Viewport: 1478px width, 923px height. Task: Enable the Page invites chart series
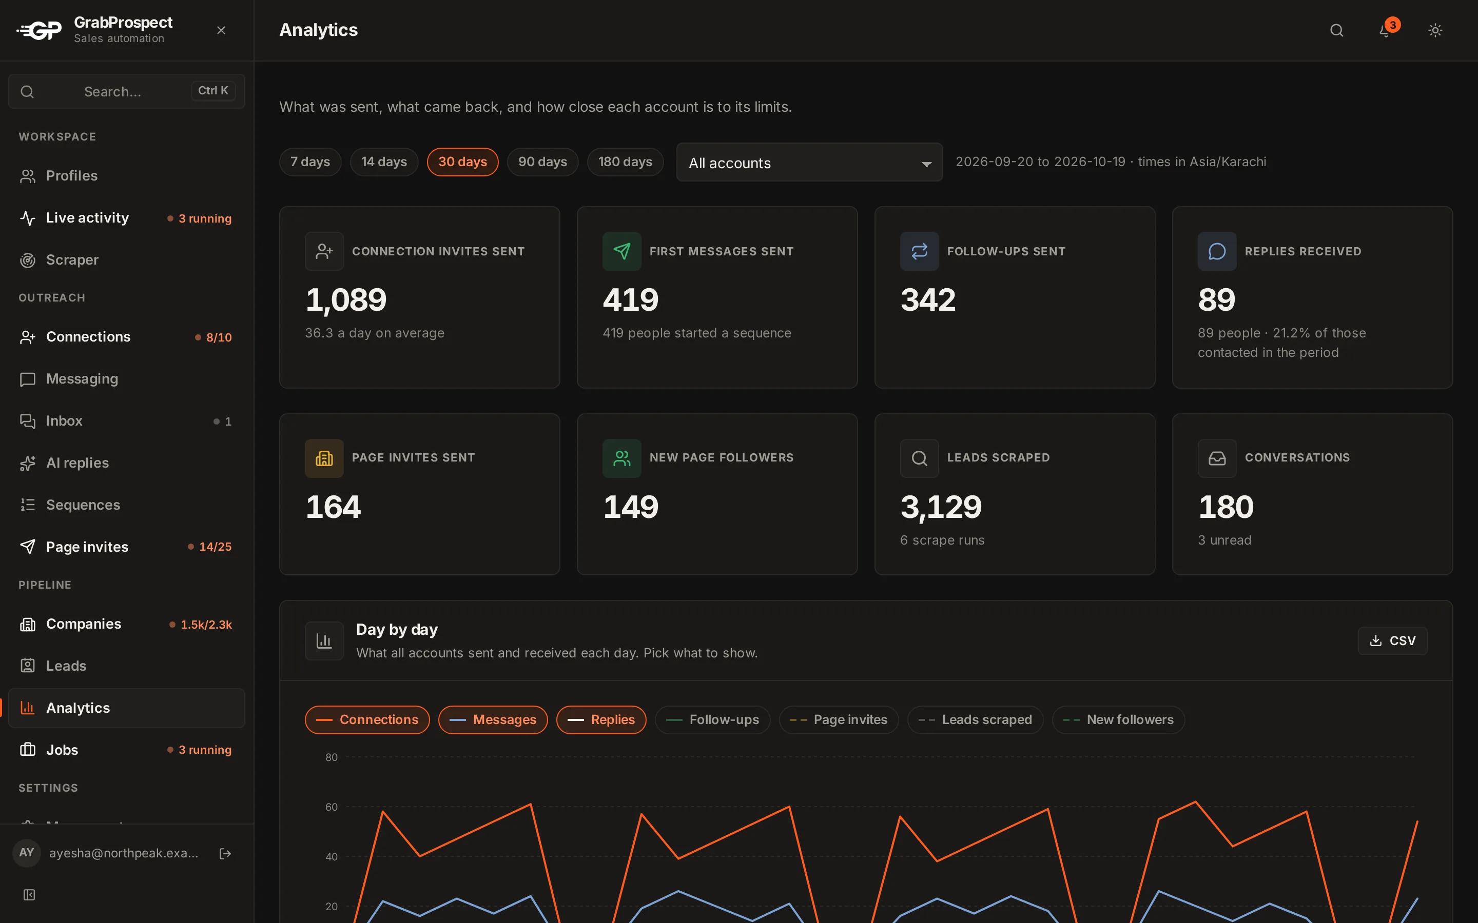tap(839, 720)
